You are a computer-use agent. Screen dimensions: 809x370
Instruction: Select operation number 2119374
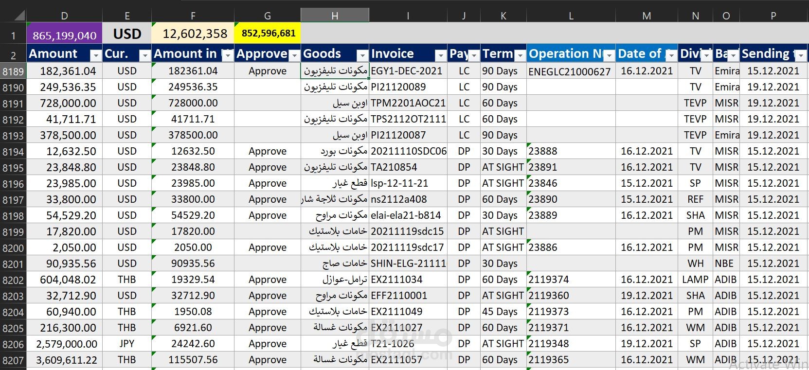(x=571, y=280)
